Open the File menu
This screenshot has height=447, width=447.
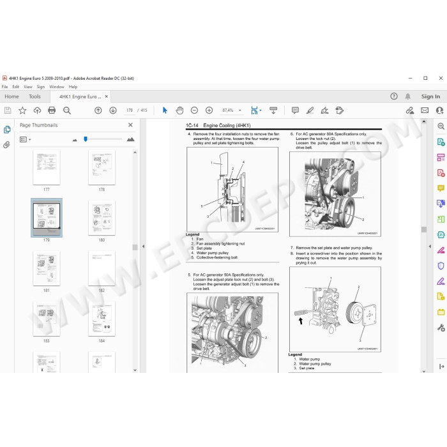pos(5,87)
